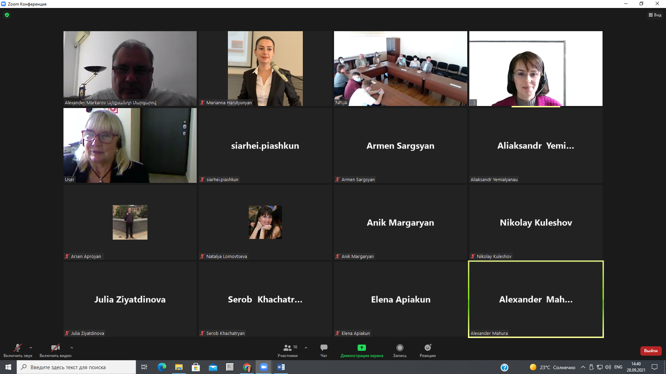This screenshot has height=374, width=666.
Task: Open the Вид view layout menu
Action: point(655,15)
